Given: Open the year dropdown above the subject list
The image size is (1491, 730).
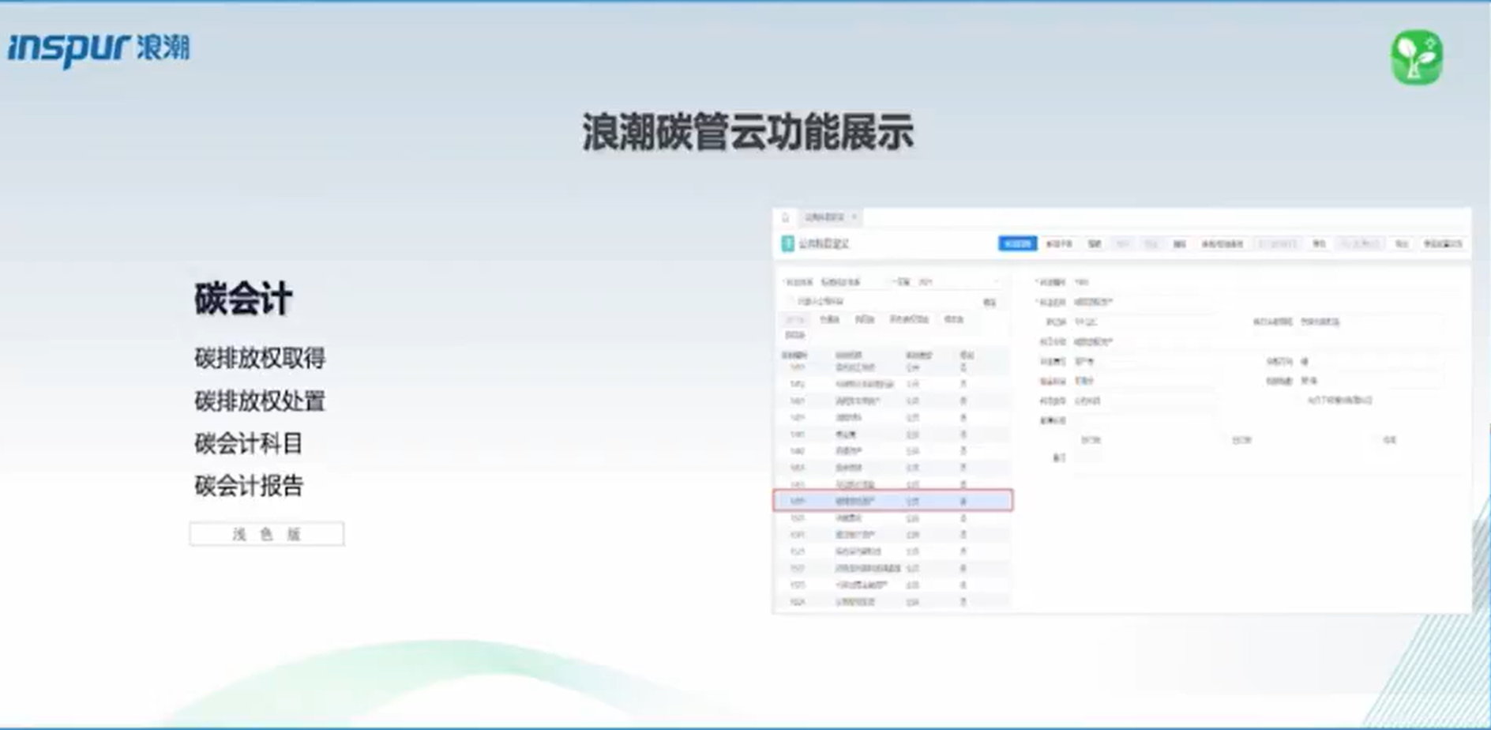Looking at the screenshot, I should [x=958, y=282].
